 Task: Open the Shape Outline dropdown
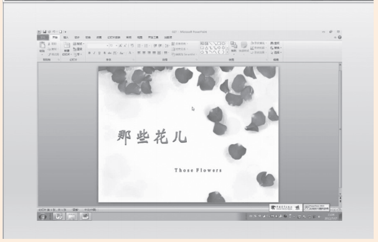click(258, 48)
